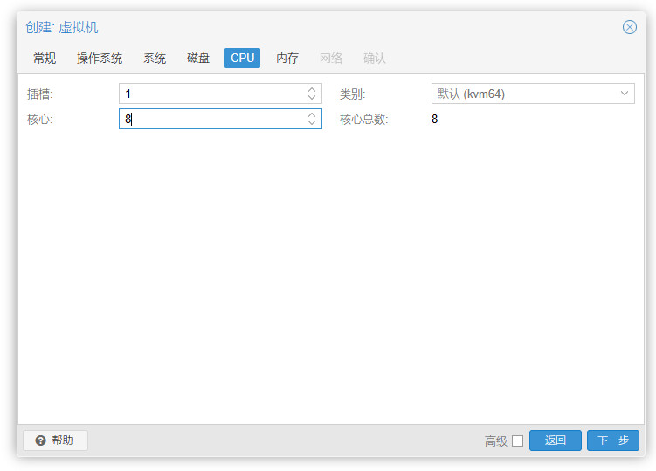
Task: Switch to the 磁盘 tab
Action: (x=198, y=58)
